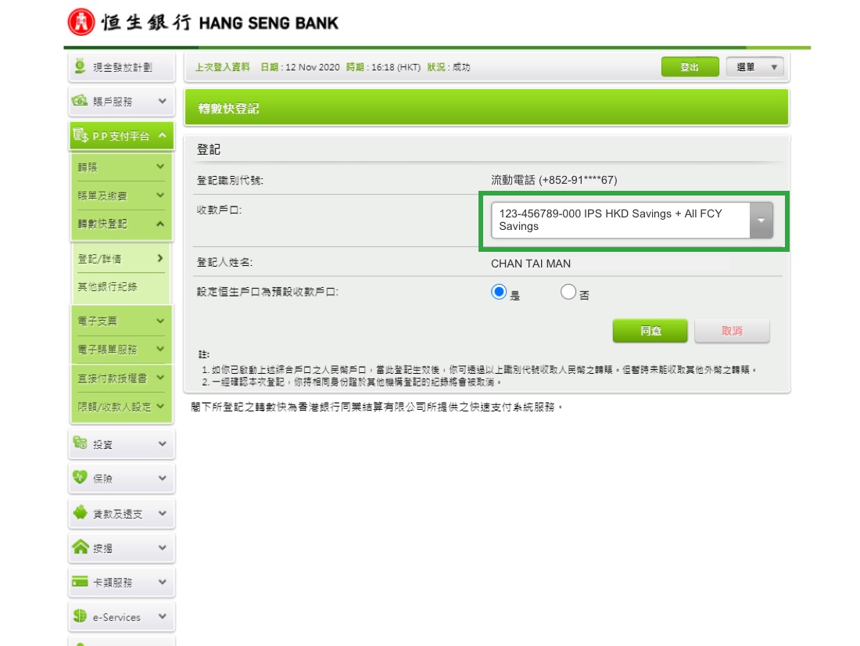Expand the 卡類服務 section chevron

point(163,582)
